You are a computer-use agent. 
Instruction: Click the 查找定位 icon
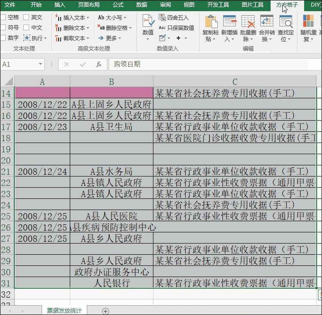coord(286,21)
